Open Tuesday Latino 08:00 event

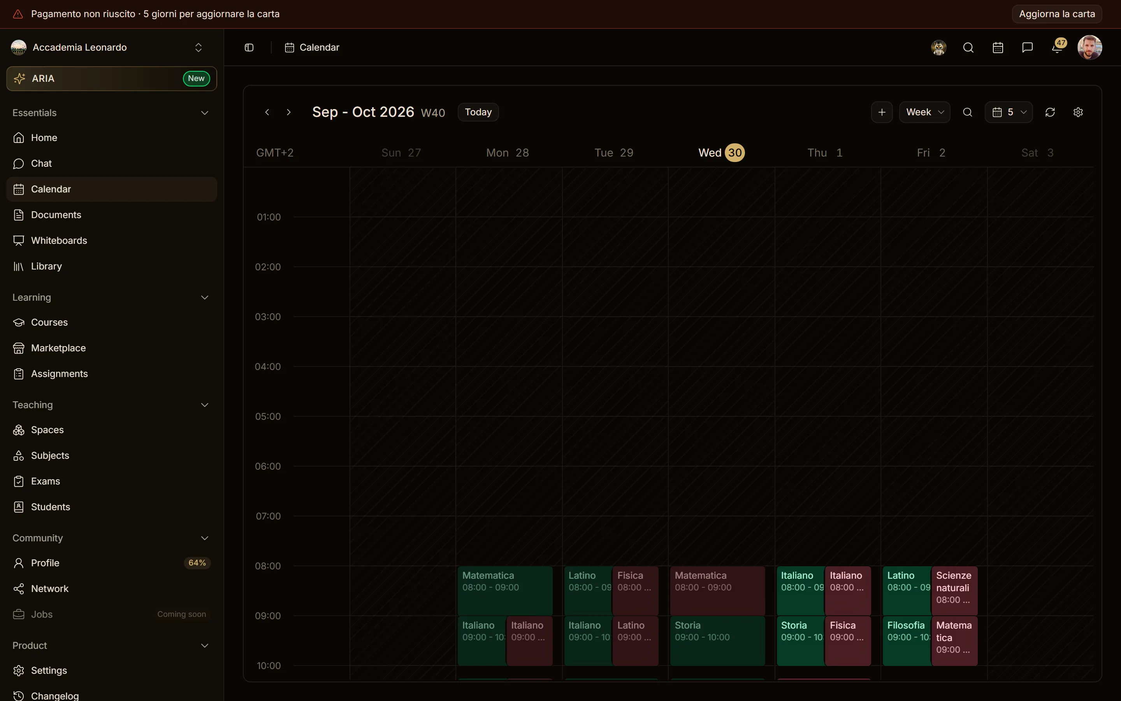pos(587,591)
